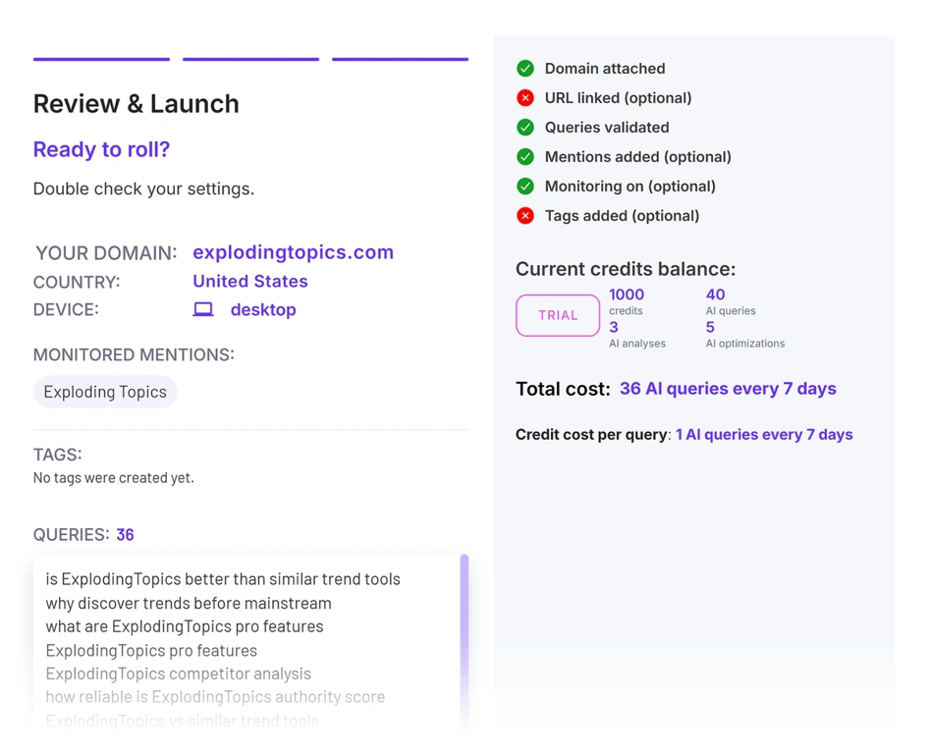Select the United States country value

coord(249,281)
